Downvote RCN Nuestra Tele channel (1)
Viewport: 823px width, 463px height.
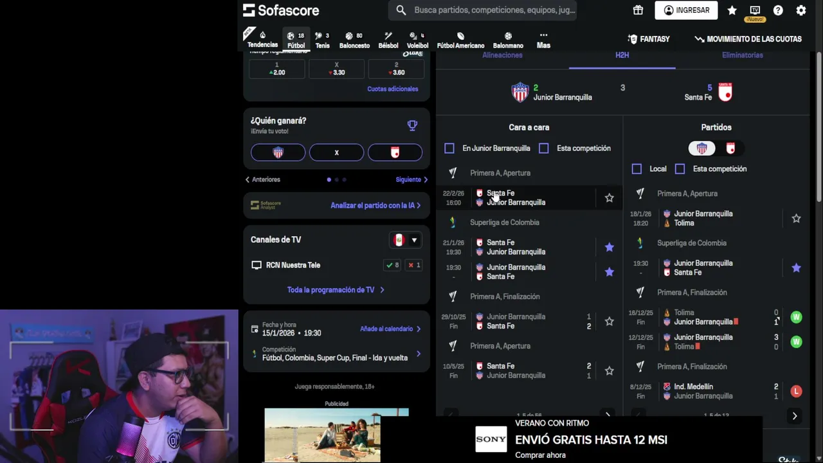pyautogui.click(x=413, y=265)
